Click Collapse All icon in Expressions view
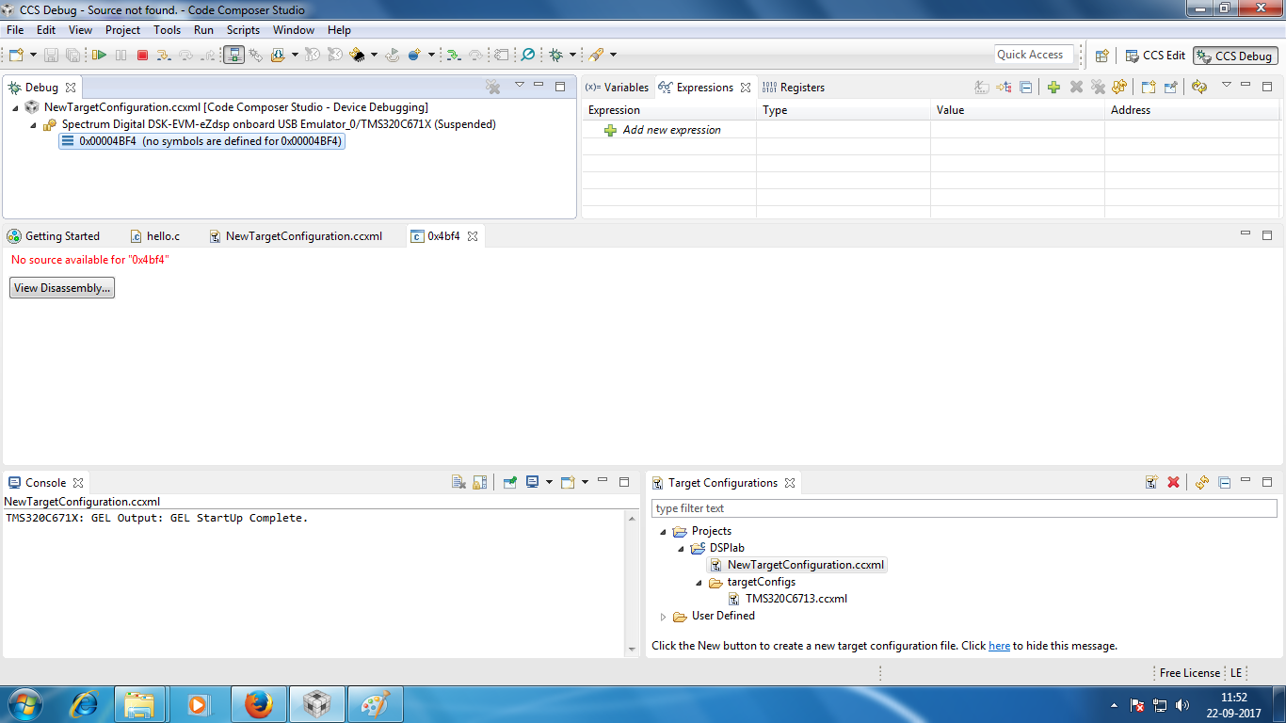Image resolution: width=1286 pixels, height=723 pixels. (1026, 88)
